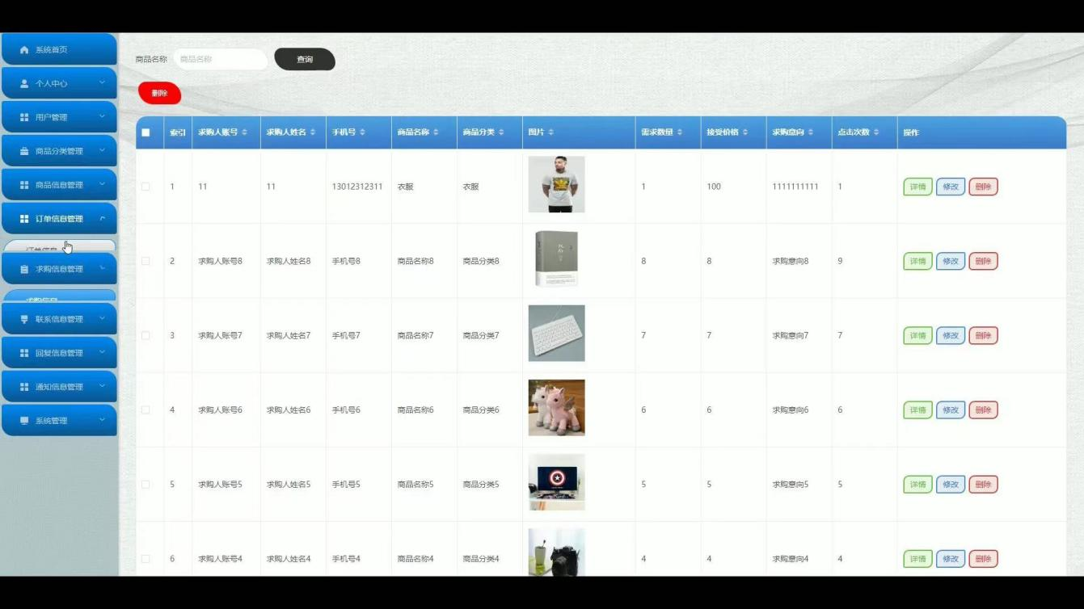This screenshot has height=609, width=1084.
Task: Click the grid icon beside 商品信息管理
Action: coord(24,185)
